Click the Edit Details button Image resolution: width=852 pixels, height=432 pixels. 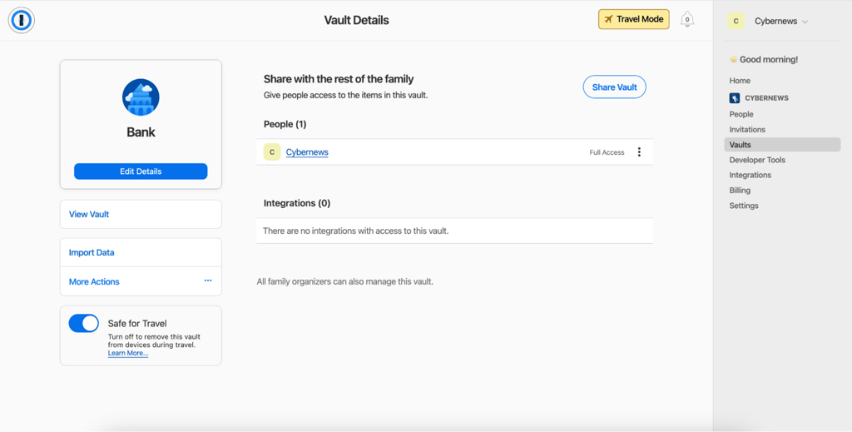click(141, 171)
